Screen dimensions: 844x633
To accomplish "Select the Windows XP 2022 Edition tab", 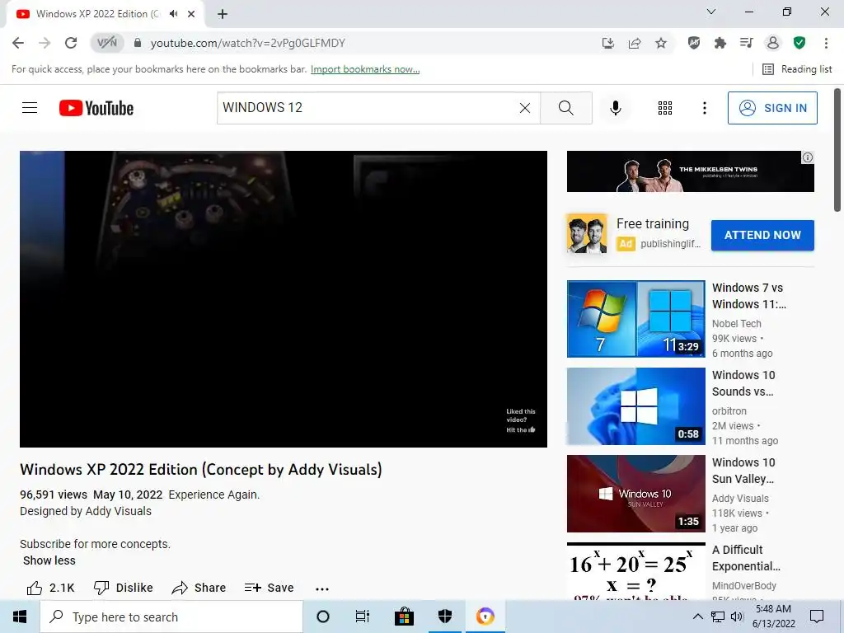I will pyautogui.click(x=98, y=14).
